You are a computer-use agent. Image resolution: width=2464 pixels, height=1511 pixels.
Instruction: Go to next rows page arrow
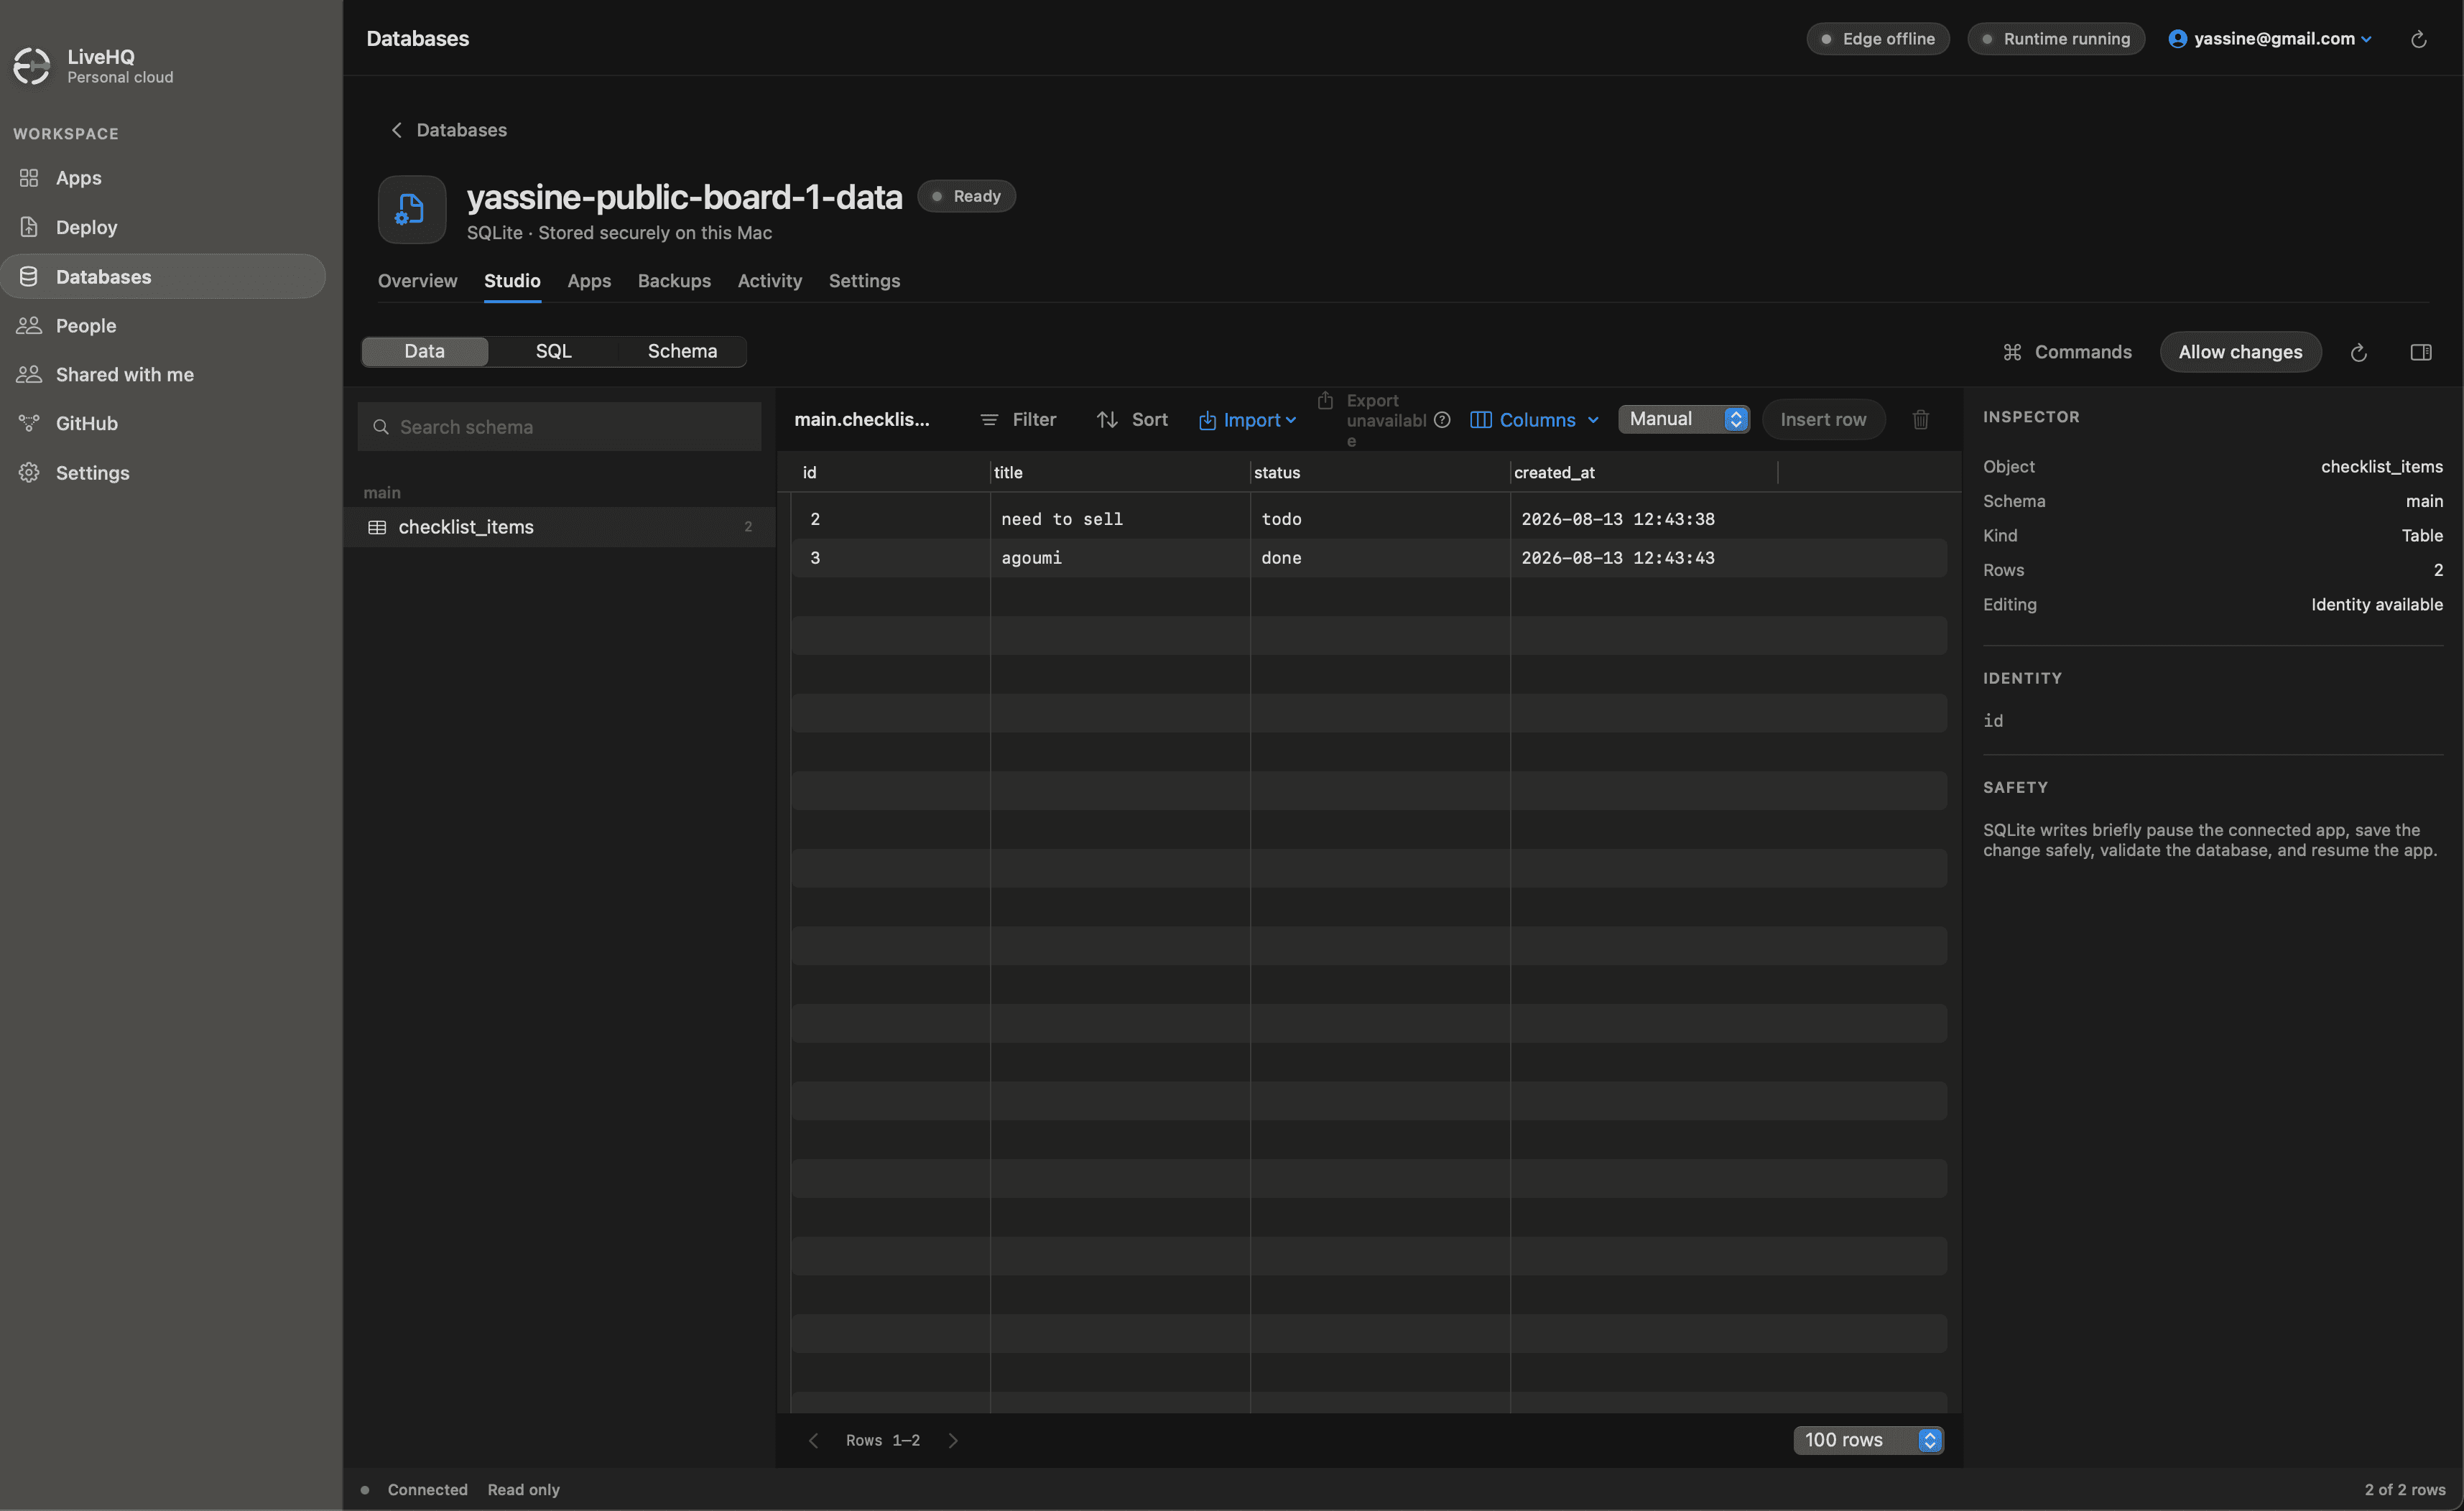pyautogui.click(x=952, y=1440)
